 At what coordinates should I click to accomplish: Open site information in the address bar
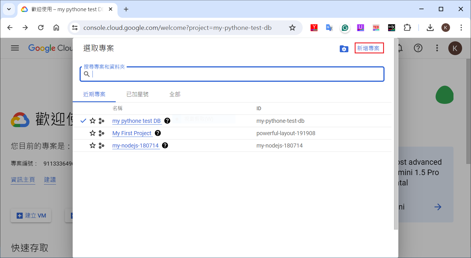point(75,28)
